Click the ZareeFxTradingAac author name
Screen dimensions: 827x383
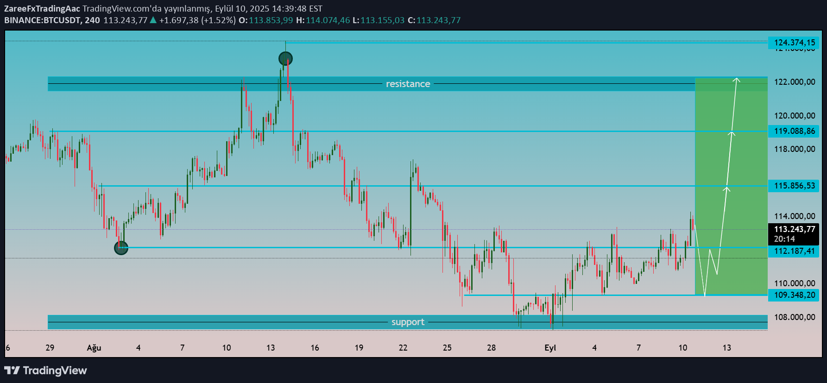click(x=42, y=9)
